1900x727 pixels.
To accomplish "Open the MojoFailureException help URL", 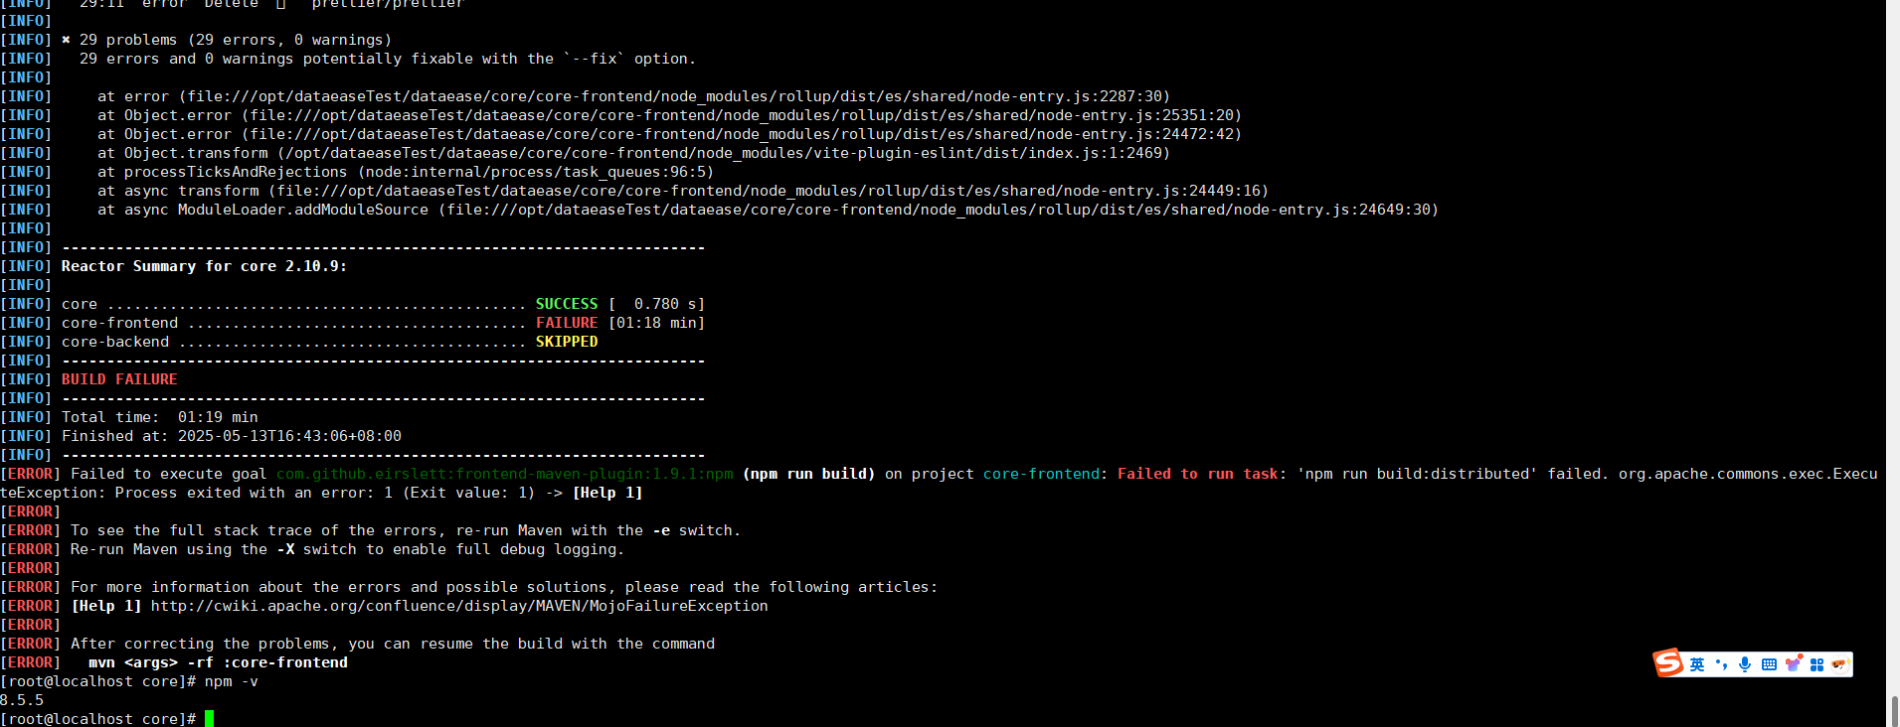I will click(459, 606).
